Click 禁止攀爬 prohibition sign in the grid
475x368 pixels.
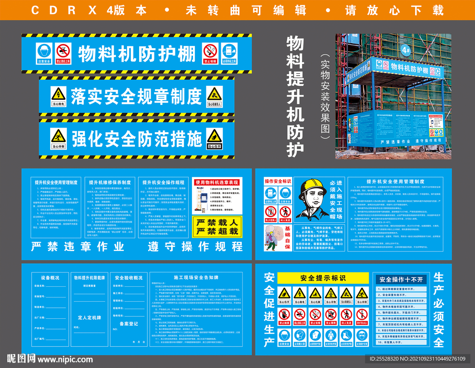331,316
